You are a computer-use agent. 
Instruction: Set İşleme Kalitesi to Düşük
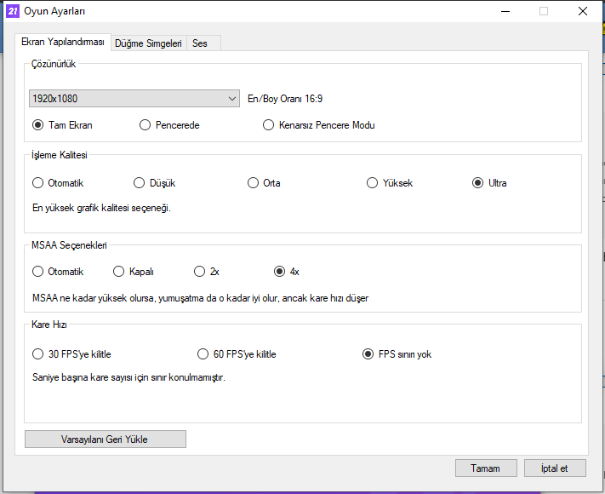[x=140, y=183]
